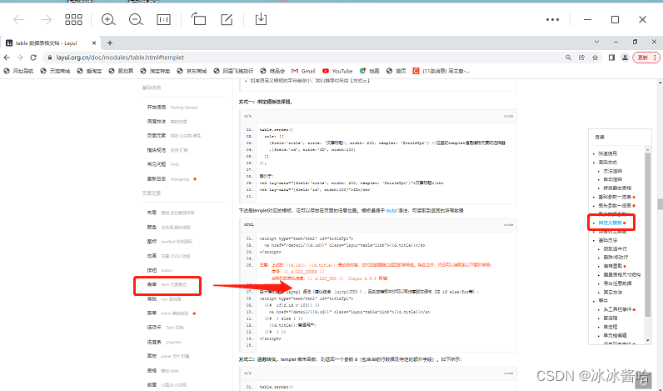Viewport: 663px width, 391px height.
Task: Open the CSDN (11条消息) bookmark
Action: coord(441,71)
